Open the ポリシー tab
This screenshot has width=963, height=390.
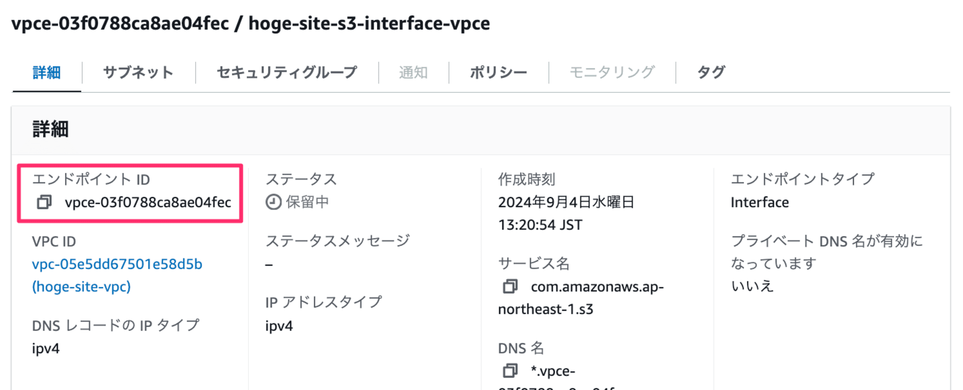pos(498,73)
